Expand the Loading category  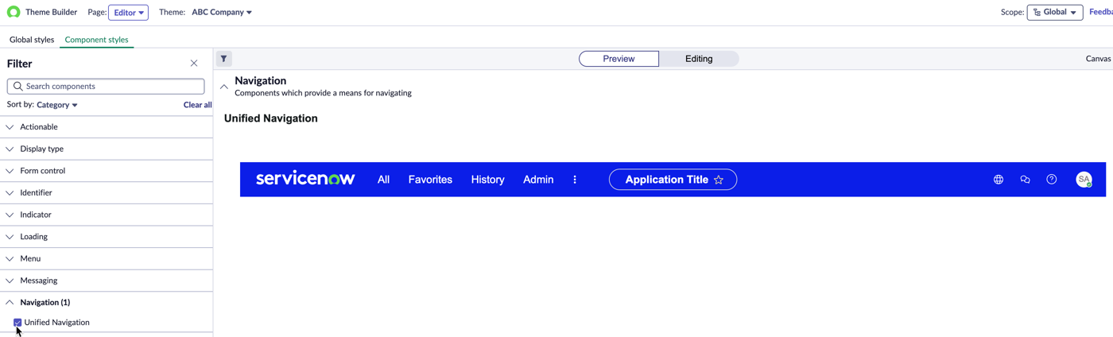[x=107, y=237]
